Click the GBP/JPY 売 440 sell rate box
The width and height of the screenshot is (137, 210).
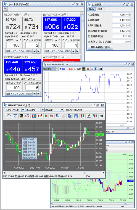point(13,66)
